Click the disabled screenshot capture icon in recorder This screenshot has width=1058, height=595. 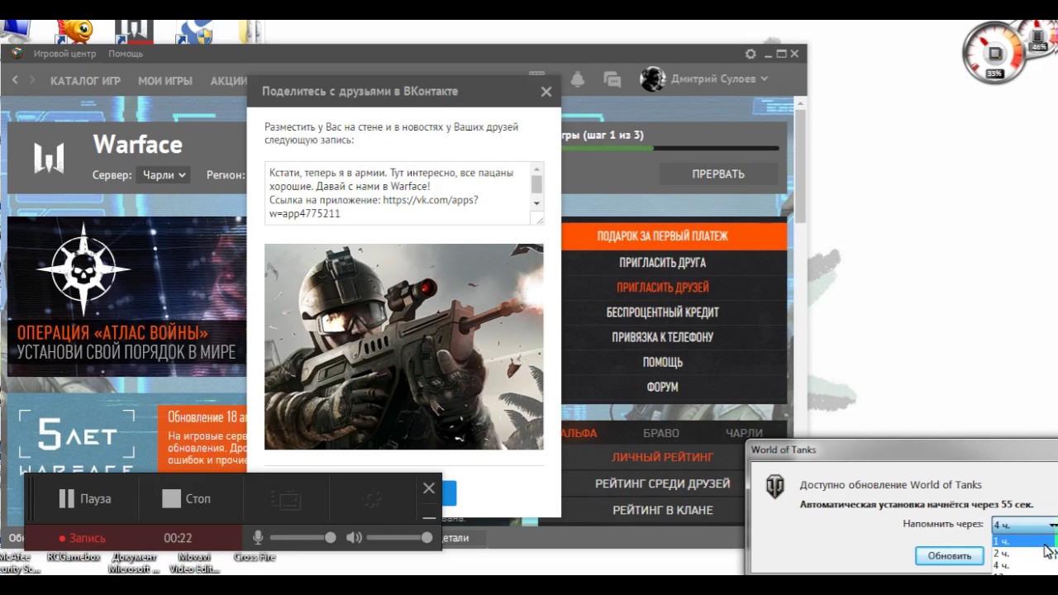point(286,499)
